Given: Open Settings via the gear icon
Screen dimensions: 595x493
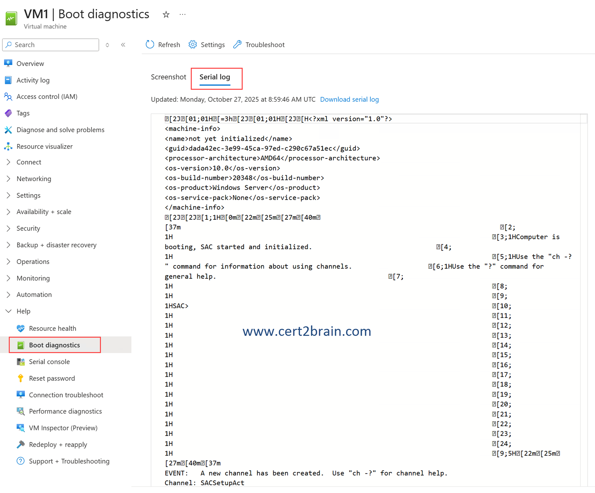Looking at the screenshot, I should pos(193,45).
